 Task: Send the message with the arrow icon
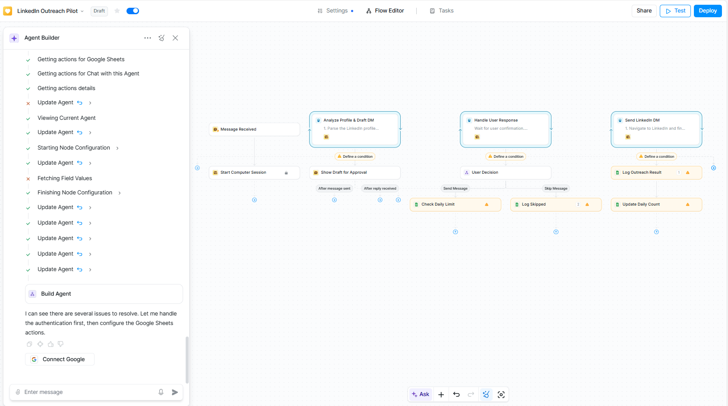[175, 392]
